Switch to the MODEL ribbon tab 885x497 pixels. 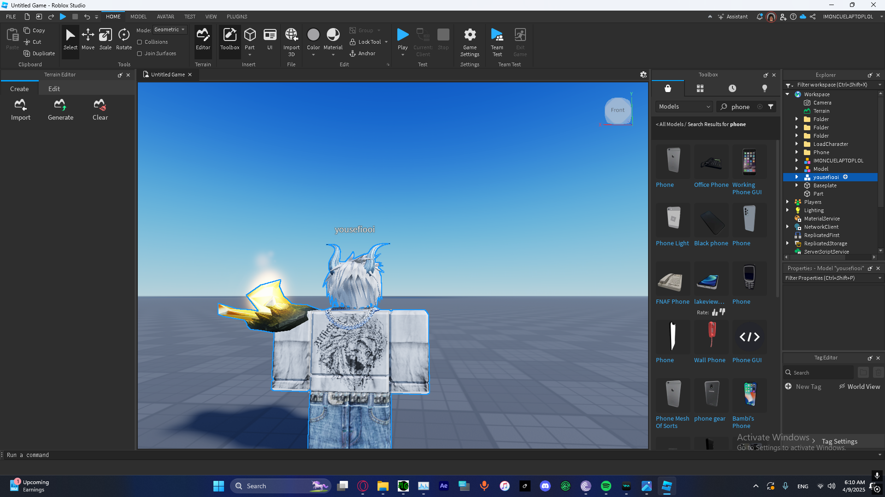pyautogui.click(x=138, y=17)
